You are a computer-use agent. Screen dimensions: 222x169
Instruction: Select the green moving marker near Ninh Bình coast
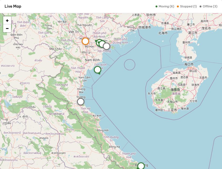(97, 70)
